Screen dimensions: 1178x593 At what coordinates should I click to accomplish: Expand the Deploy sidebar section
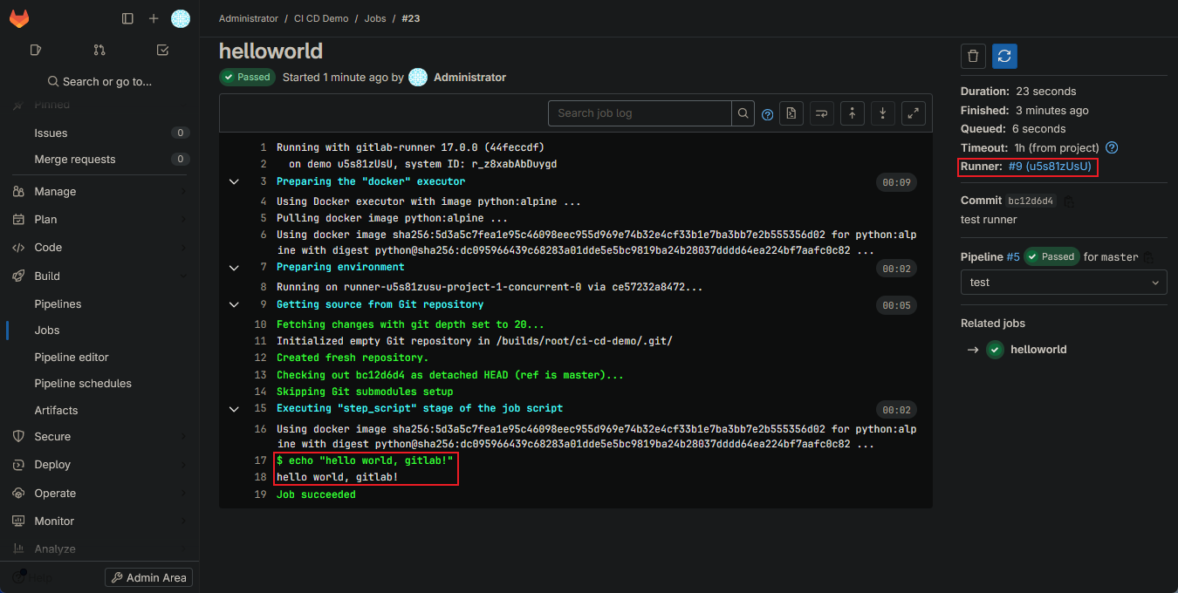(x=99, y=465)
